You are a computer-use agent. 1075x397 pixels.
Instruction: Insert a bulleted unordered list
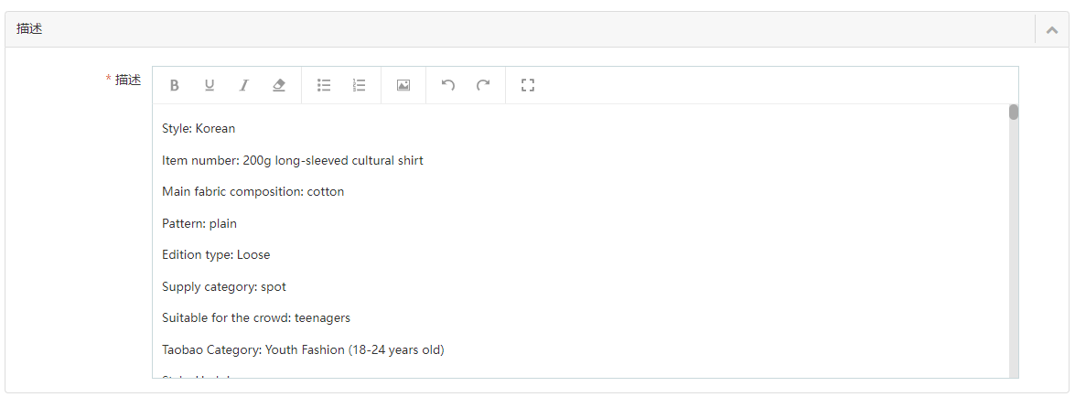(x=324, y=85)
